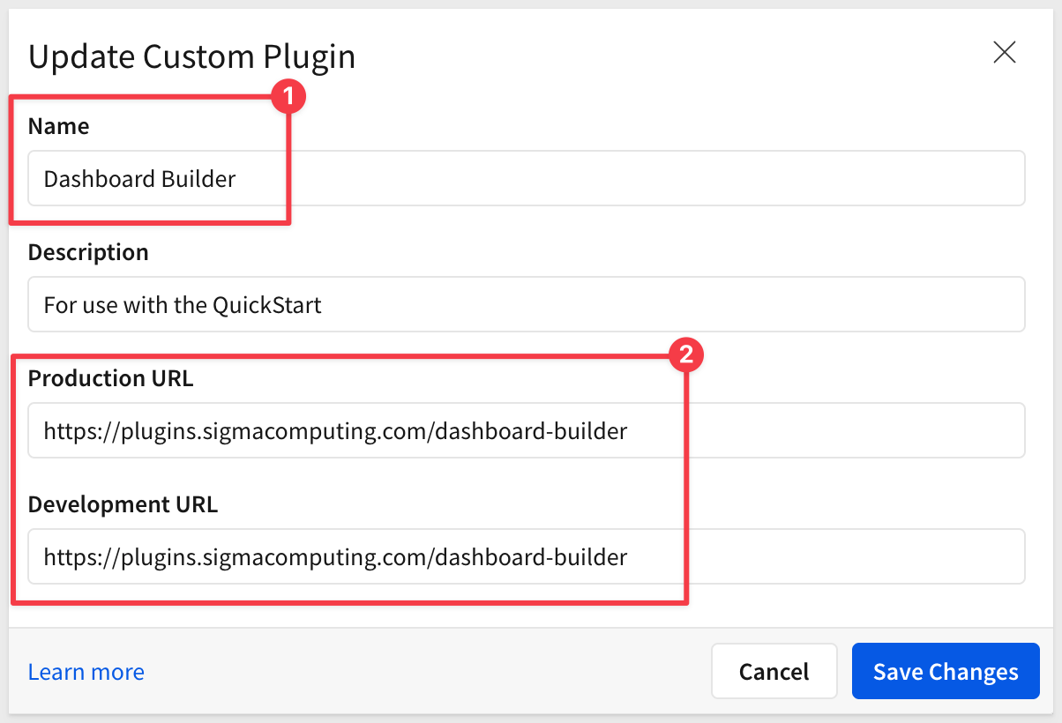This screenshot has width=1062, height=723.
Task: Open the Learn more link
Action: 86,672
